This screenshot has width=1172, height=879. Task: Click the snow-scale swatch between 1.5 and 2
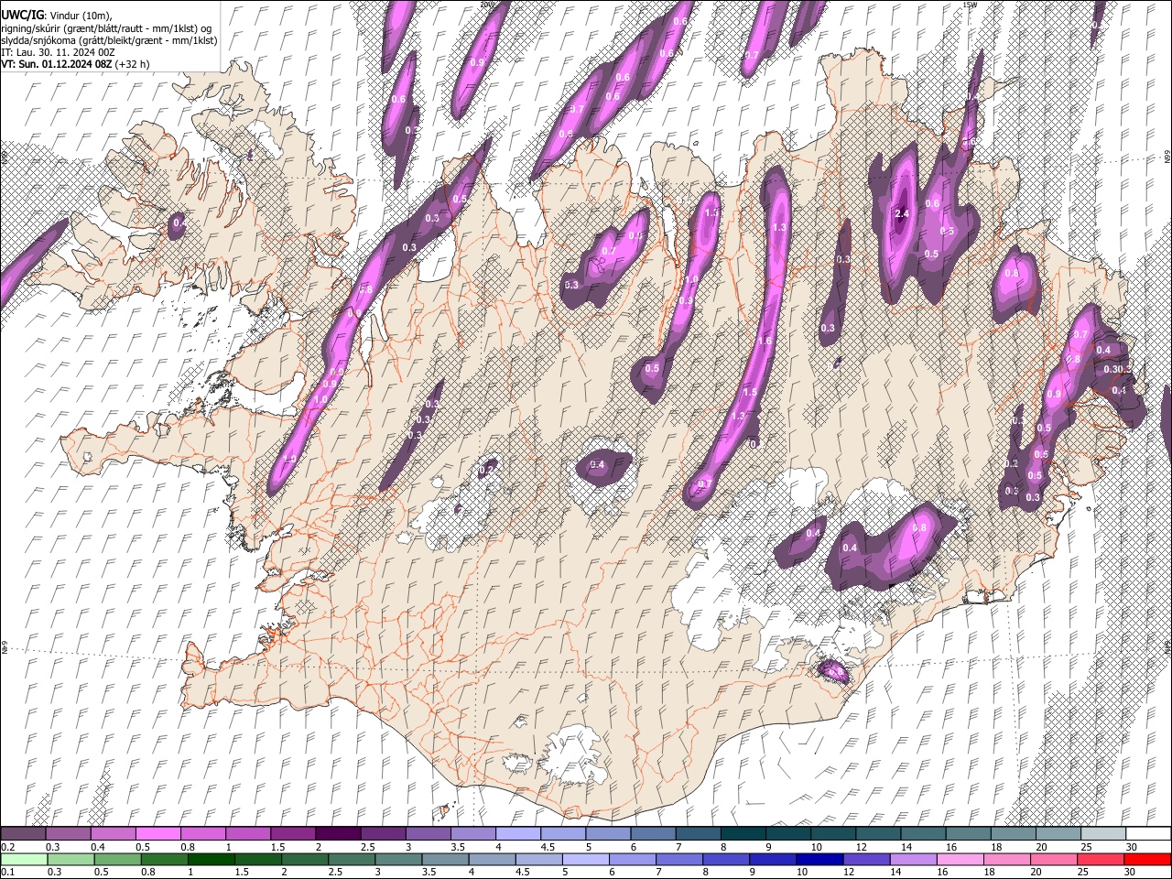click(x=292, y=833)
